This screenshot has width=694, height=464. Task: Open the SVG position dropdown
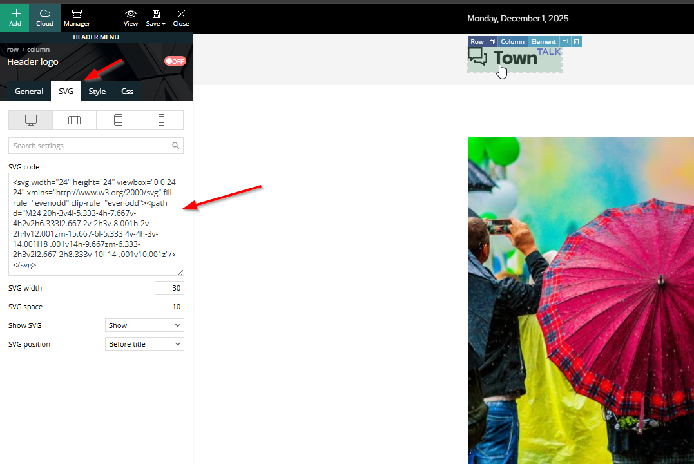[144, 344]
